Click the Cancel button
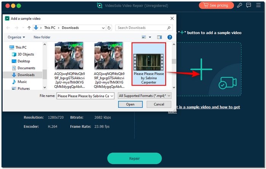This screenshot has height=169, width=266. [159, 104]
